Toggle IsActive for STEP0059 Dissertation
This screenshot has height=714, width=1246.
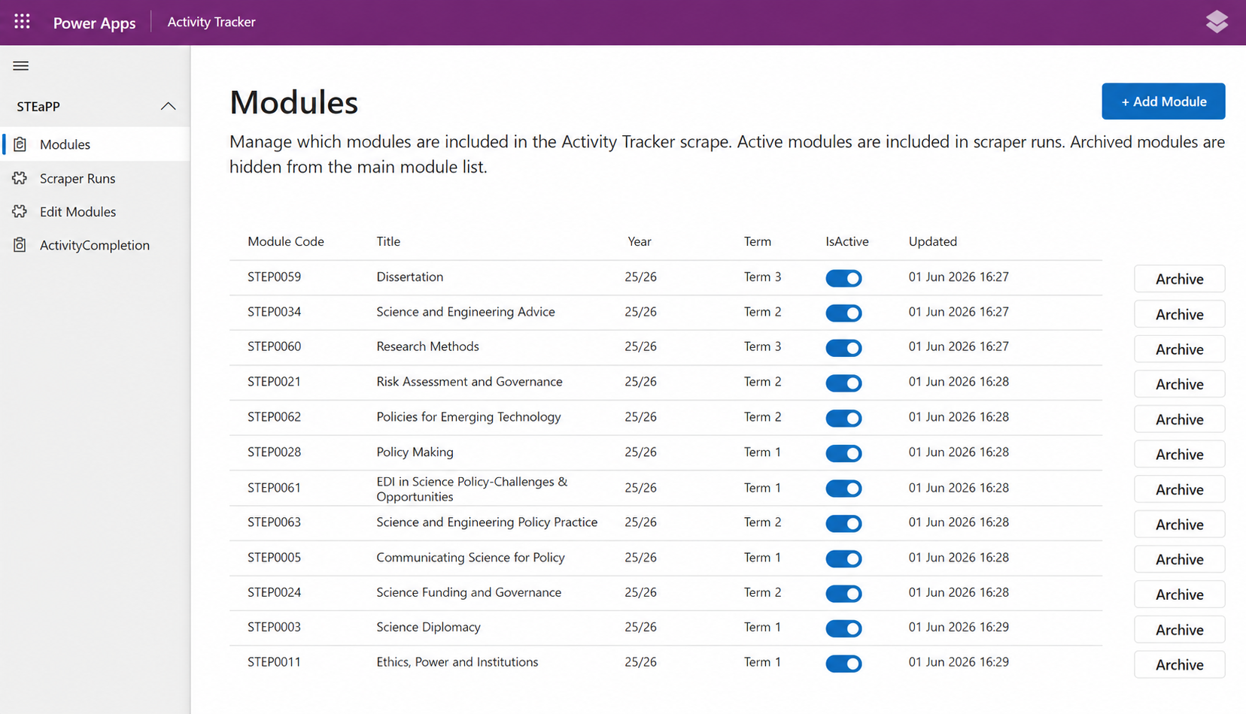843,278
